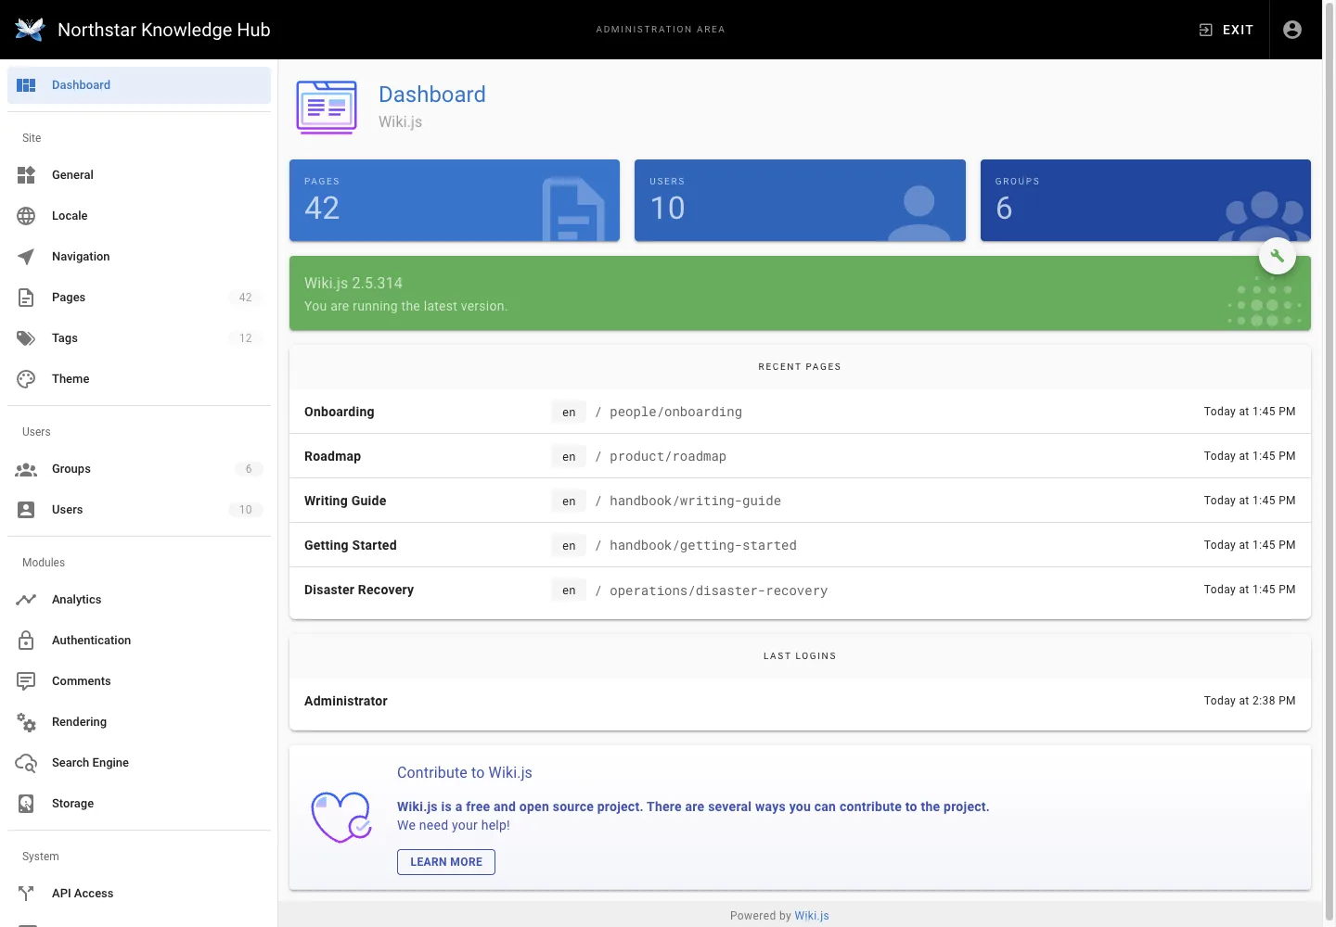Open the Disaster Recovery recent page
This screenshot has width=1336, height=927.
[800, 590]
